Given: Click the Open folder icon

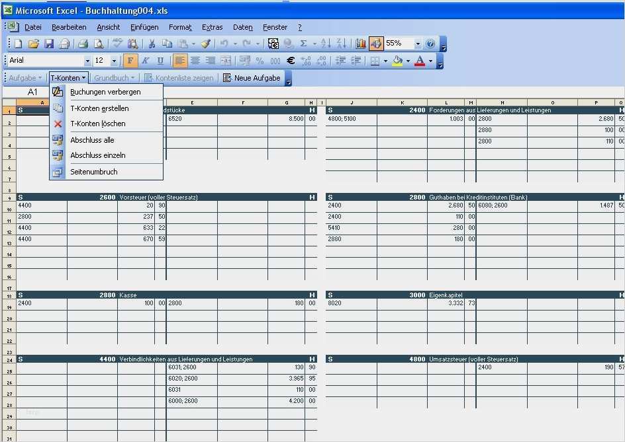Looking at the screenshot, I should (33, 44).
